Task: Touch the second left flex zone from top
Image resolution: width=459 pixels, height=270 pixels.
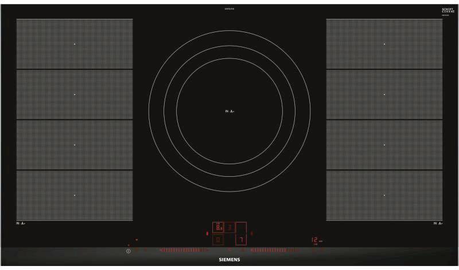Action: pos(75,94)
